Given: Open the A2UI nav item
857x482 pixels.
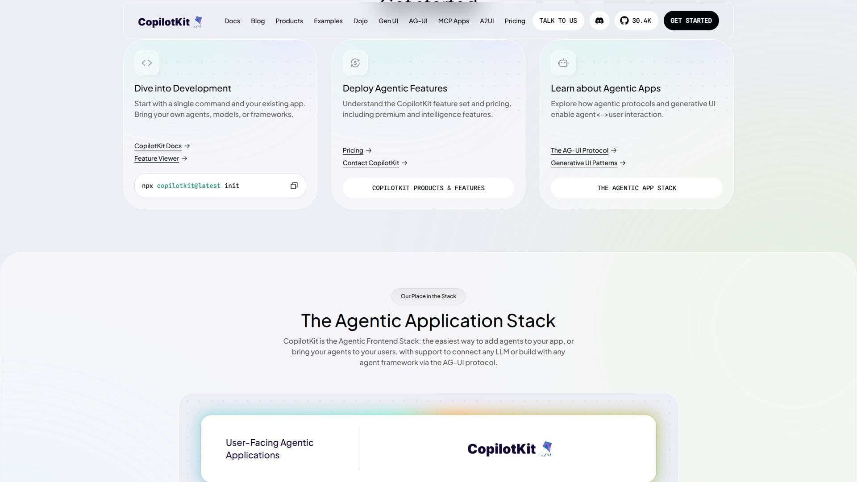Looking at the screenshot, I should [x=487, y=21].
